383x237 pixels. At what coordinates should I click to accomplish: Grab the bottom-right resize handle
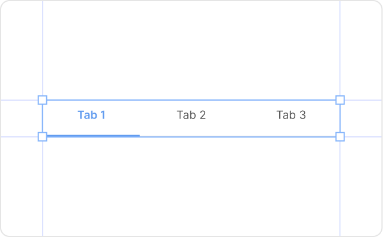point(340,137)
